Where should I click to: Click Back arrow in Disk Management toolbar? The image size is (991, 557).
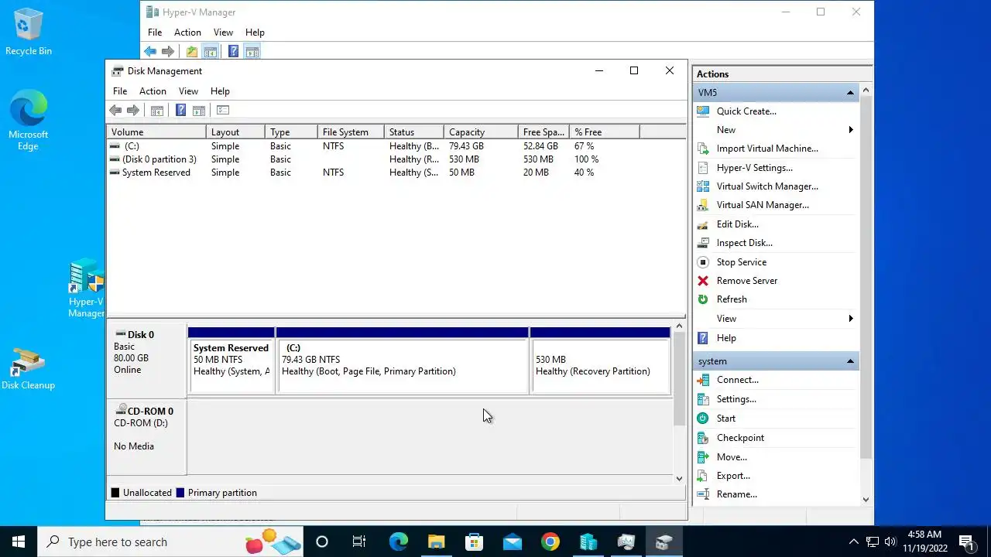[115, 111]
